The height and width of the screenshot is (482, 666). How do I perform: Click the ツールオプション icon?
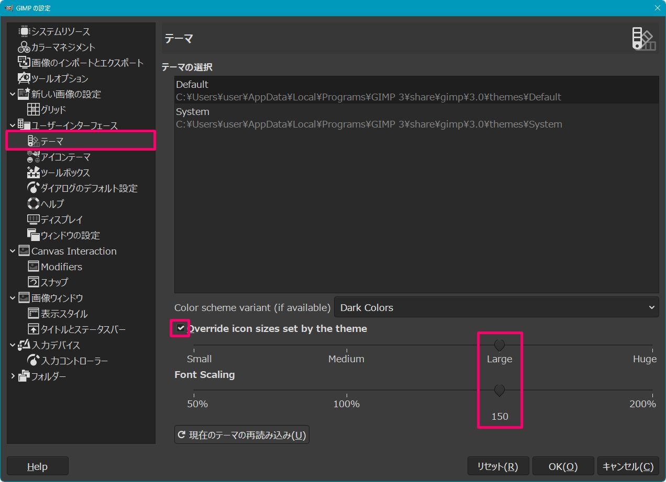(24, 78)
